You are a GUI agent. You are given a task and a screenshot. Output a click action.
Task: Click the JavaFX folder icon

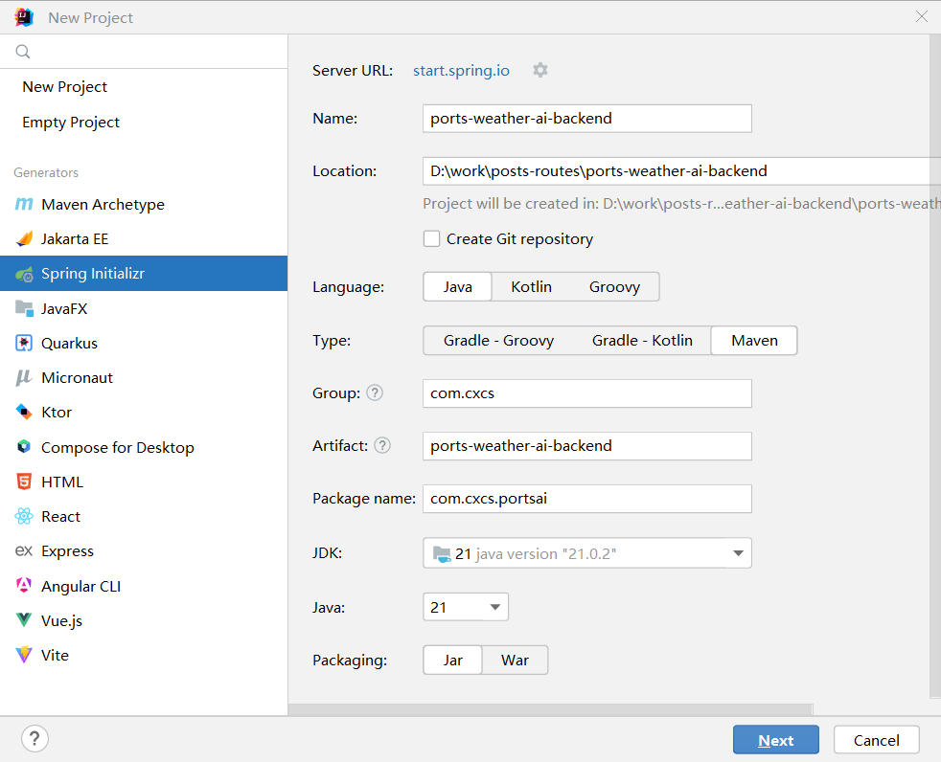click(x=24, y=309)
